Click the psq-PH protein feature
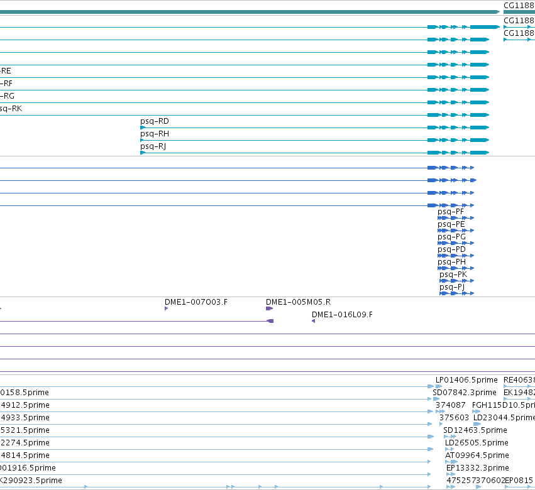The width and height of the screenshot is (535, 490). [x=456, y=268]
